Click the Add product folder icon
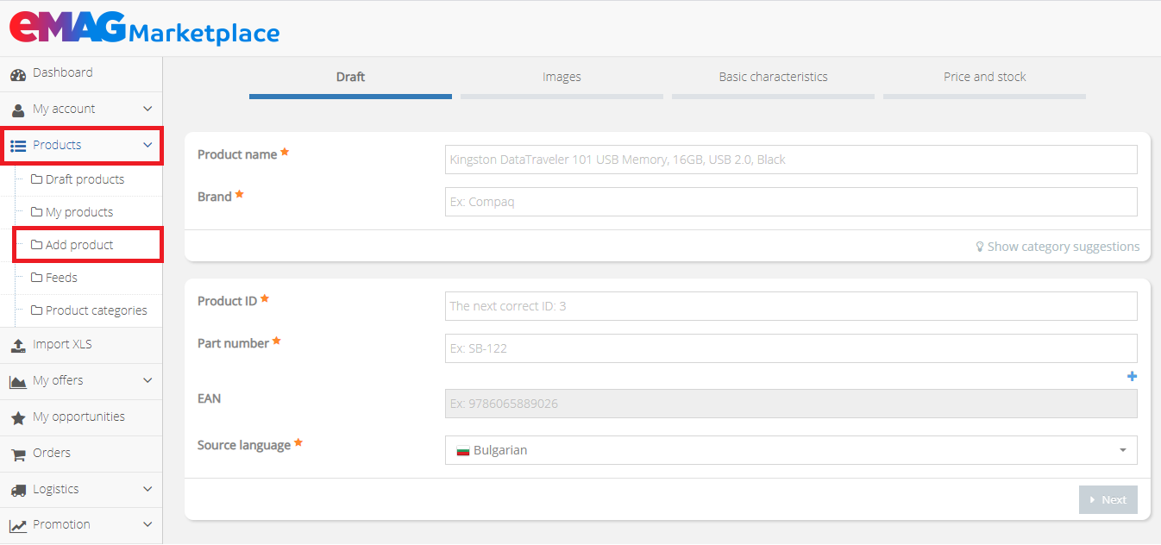This screenshot has width=1161, height=545. [36, 245]
